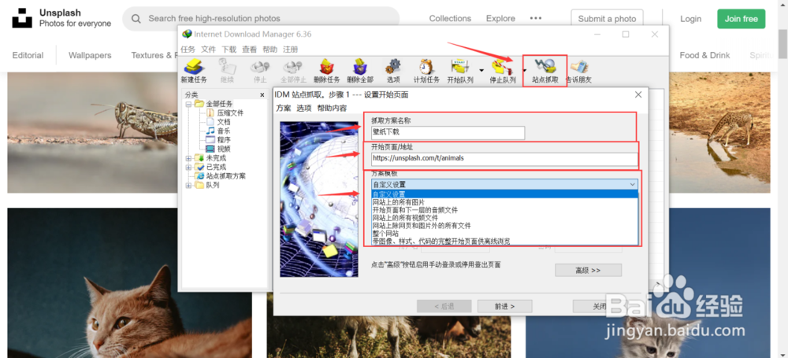This screenshot has width=788, height=358.
Task: Collapse the 全部任务 tree node
Action: click(x=189, y=104)
